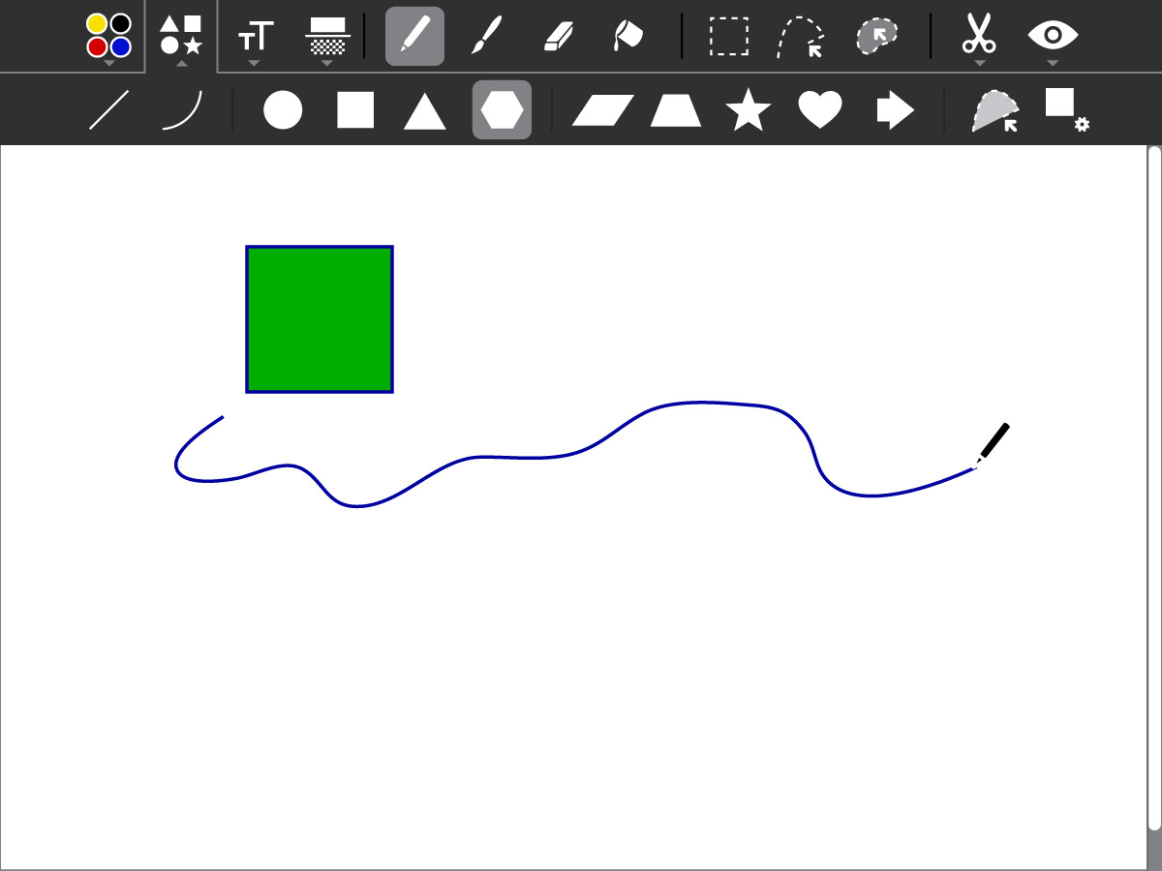This screenshot has height=871, width=1162.
Task: Toggle the hexagon shape tool
Action: (502, 109)
